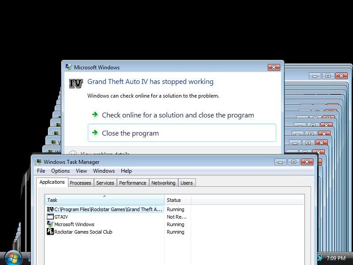353x265 pixels.
Task: Click the Microsoft Windows task icon in list
Action: 50,224
